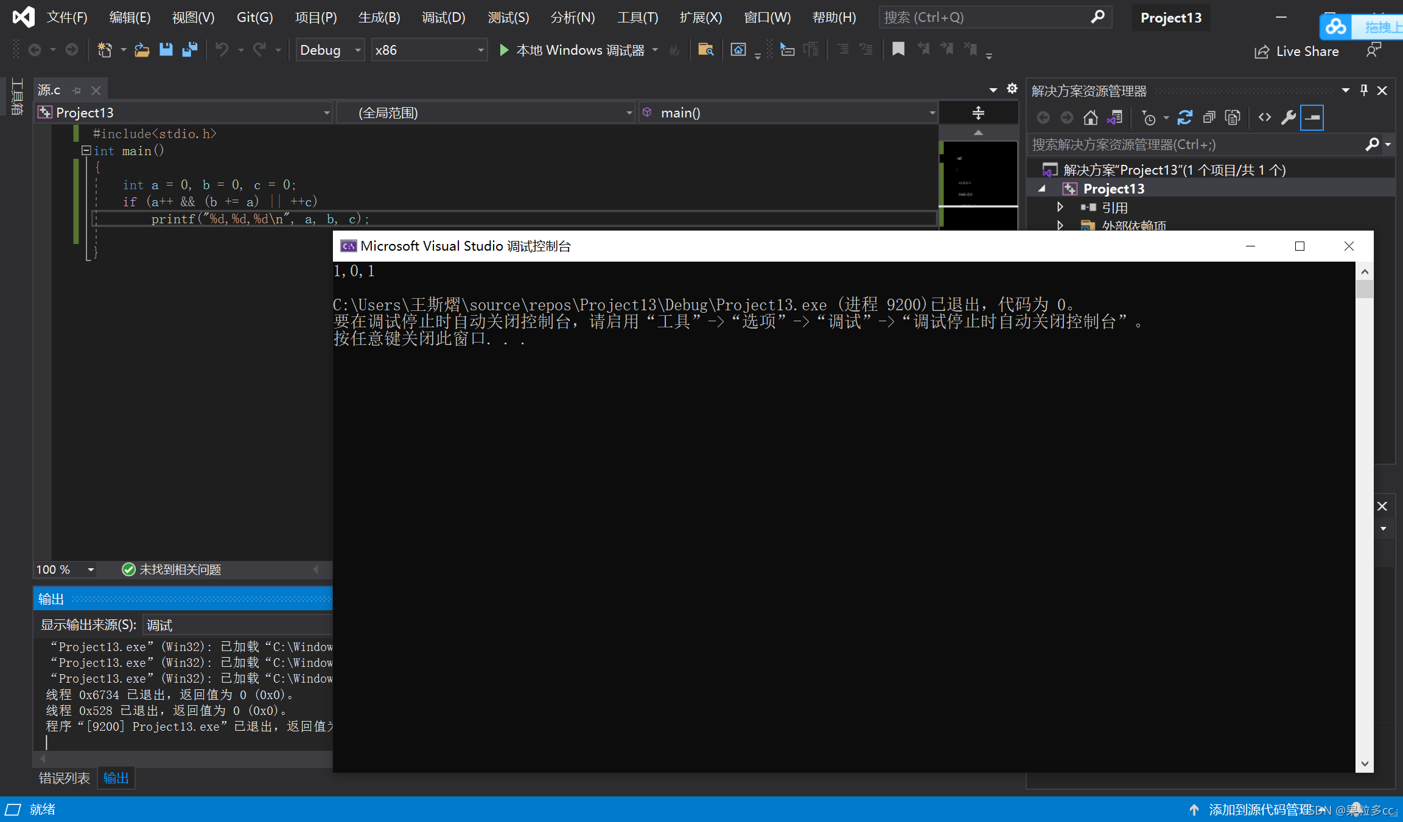Click the pin icon on 源.c tab
Viewport: 1403px width, 822px height.
(x=76, y=90)
